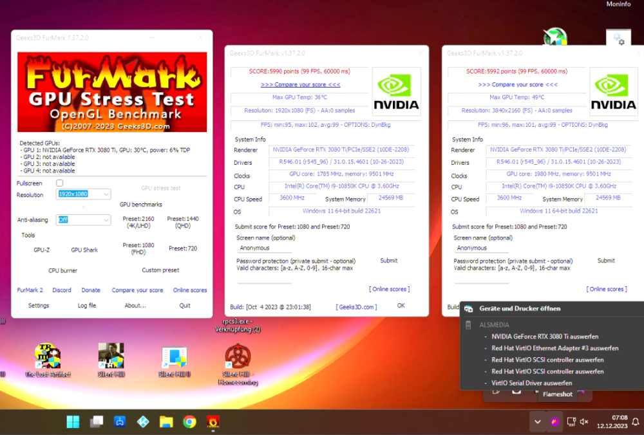Image resolution: width=644 pixels, height=435 pixels.
Task: Open the Windows Start menu
Action: (73, 421)
